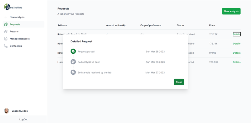Open Details for the 172.19€ request

237,44
